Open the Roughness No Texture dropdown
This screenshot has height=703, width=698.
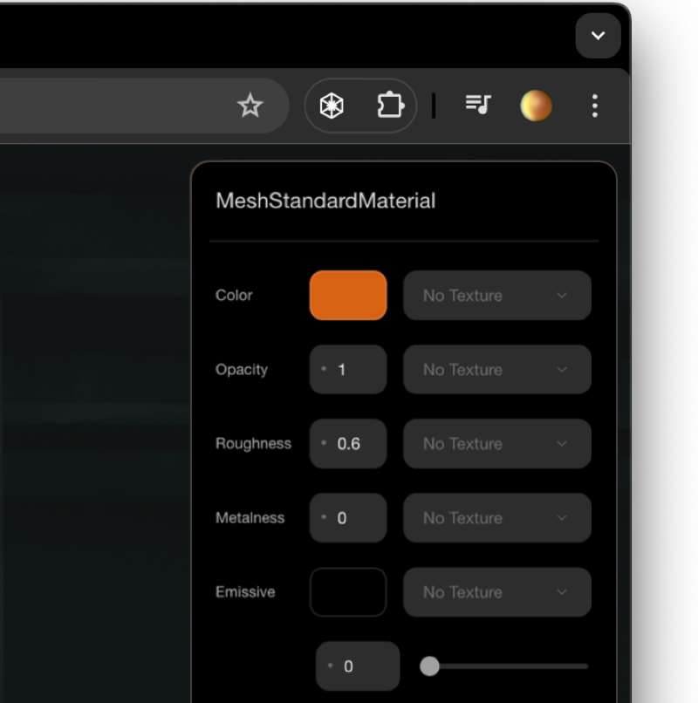pos(497,444)
